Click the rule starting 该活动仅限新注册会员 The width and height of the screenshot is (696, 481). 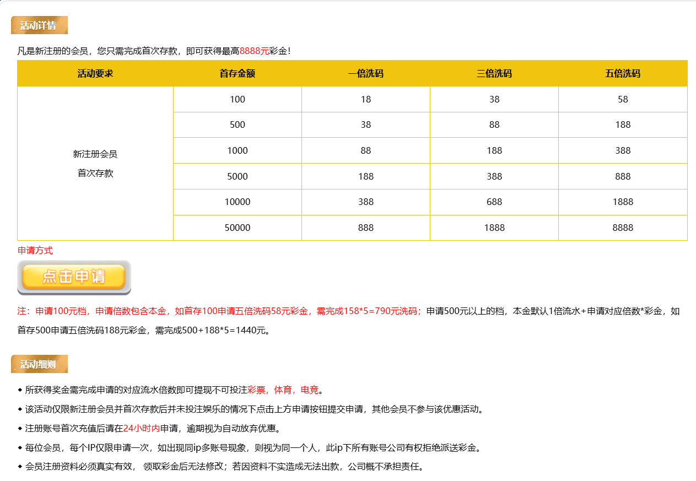(255, 409)
